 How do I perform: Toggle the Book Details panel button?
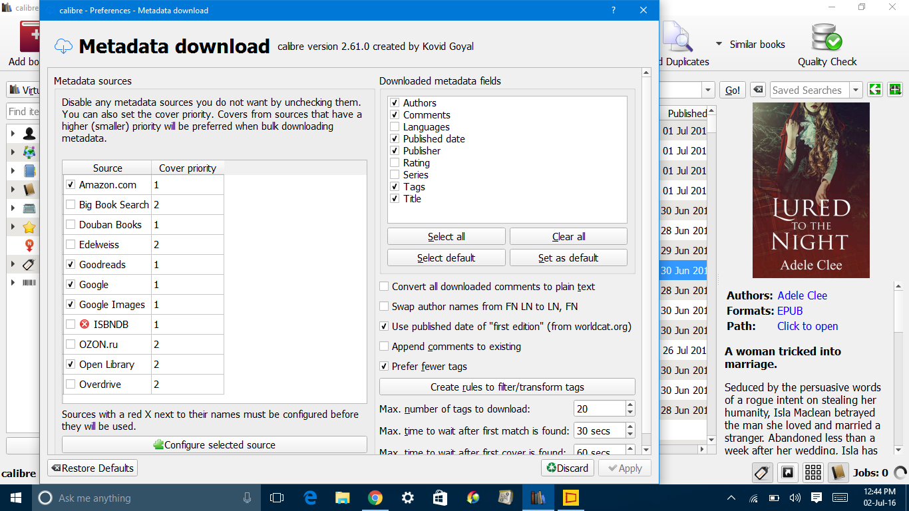[x=838, y=473]
